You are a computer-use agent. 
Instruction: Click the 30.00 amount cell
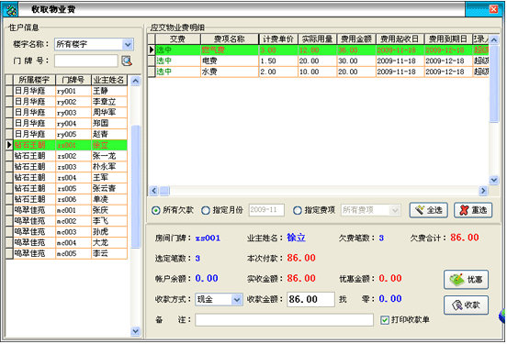(x=356, y=61)
